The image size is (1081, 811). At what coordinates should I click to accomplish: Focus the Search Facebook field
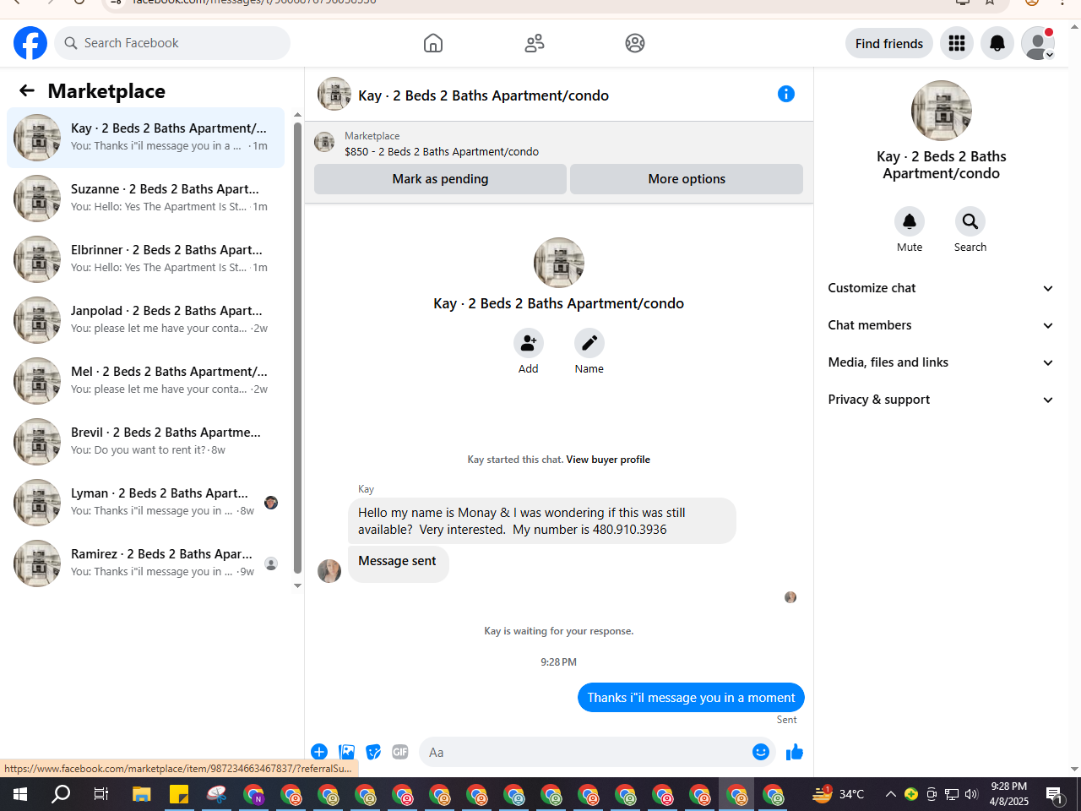pos(172,43)
